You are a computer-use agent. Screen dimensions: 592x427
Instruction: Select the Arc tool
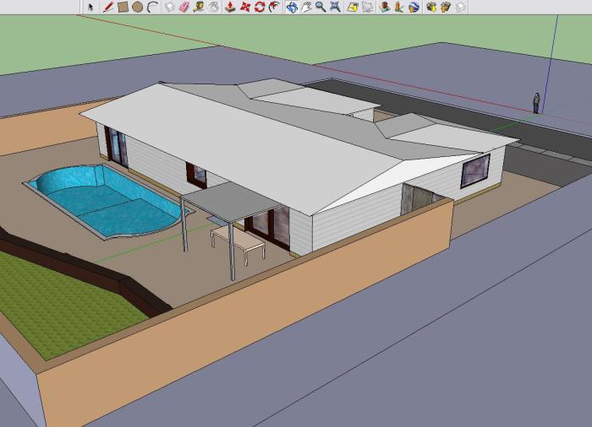click(x=152, y=7)
